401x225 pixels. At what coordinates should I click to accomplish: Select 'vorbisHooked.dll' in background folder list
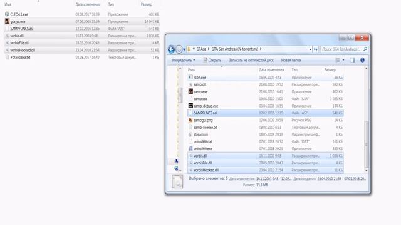pos(82,50)
